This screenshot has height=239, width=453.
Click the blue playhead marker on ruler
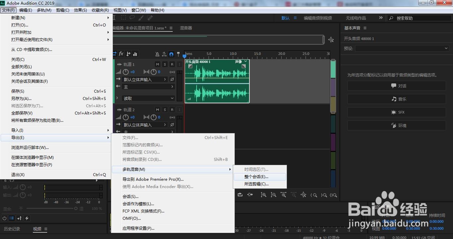185,56
